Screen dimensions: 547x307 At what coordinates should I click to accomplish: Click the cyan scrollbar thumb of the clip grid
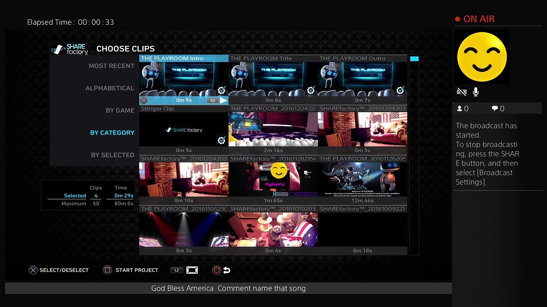pyautogui.click(x=414, y=59)
